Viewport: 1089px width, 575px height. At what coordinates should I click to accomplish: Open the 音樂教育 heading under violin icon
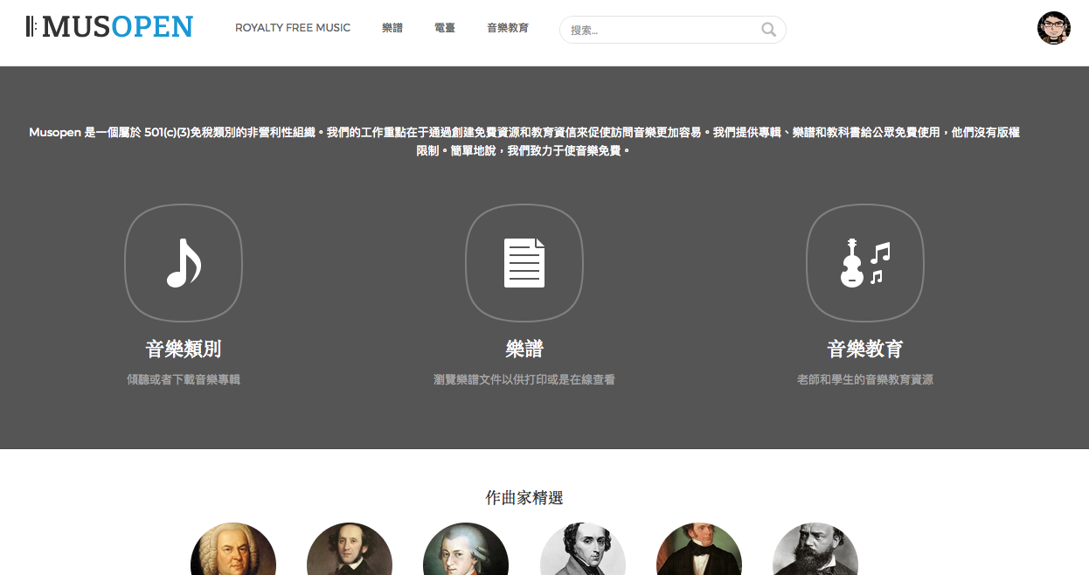tap(865, 350)
